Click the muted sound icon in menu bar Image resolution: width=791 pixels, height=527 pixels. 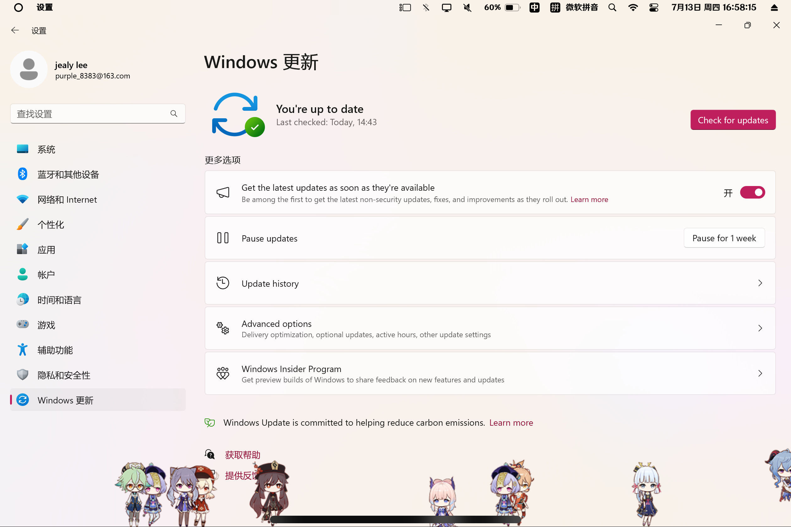(x=467, y=8)
